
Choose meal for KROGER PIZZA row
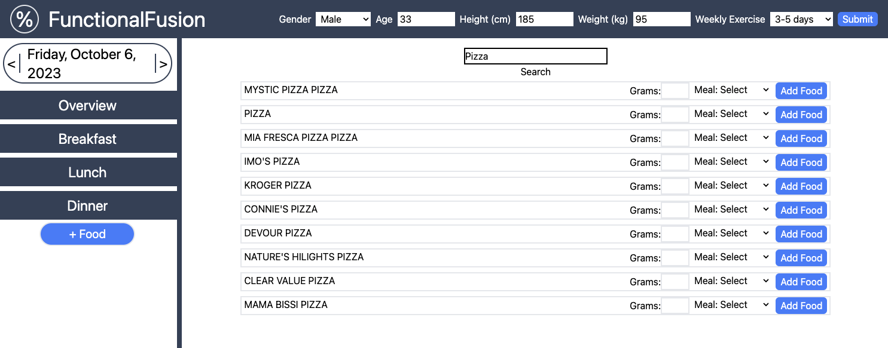pos(732,186)
